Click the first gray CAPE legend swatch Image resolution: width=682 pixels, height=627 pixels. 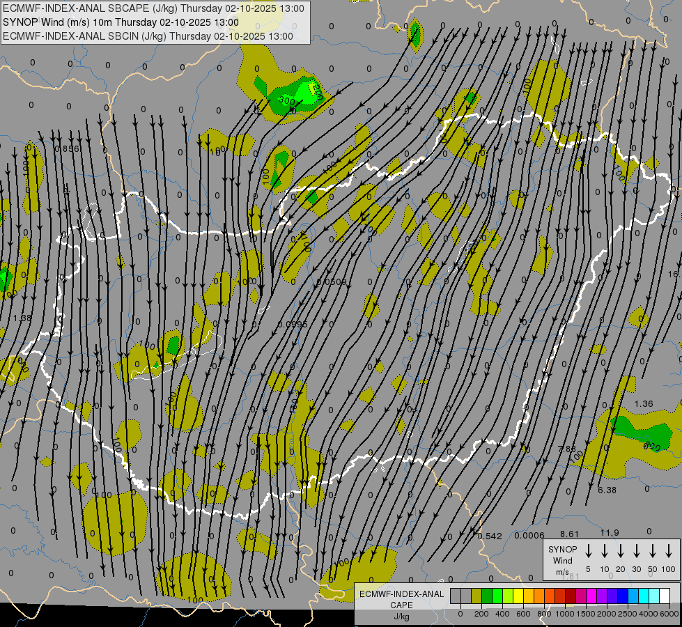tap(456, 596)
